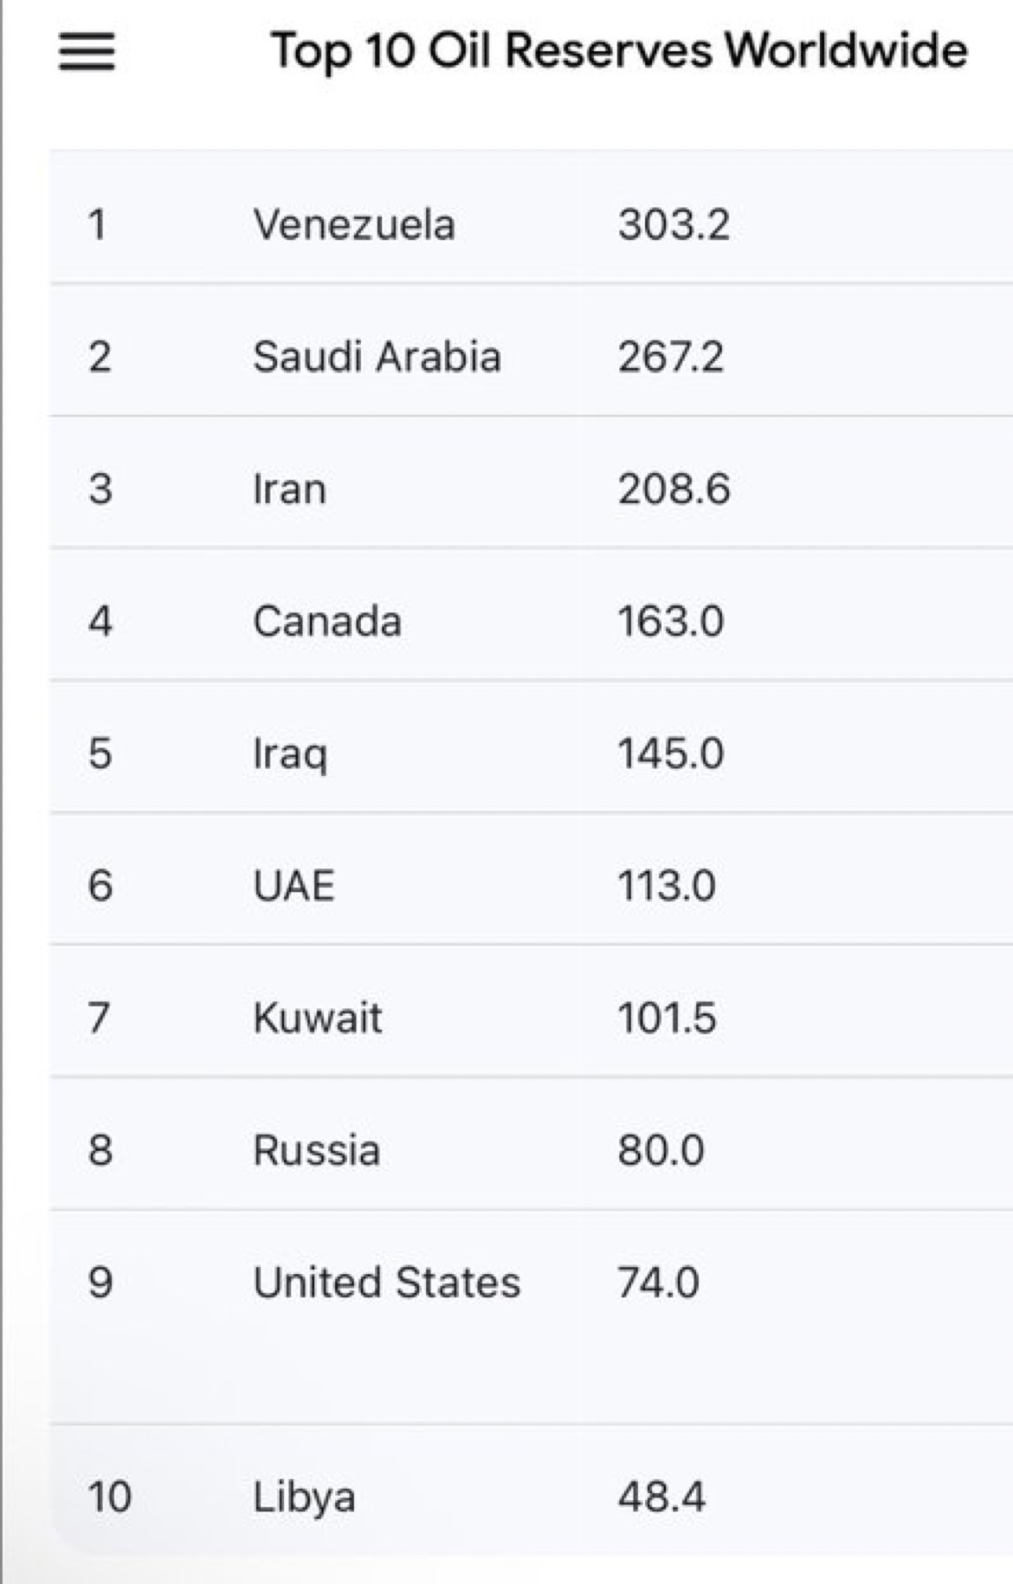Open the hamburger navigation menu
The image size is (1013, 1584).
87,51
